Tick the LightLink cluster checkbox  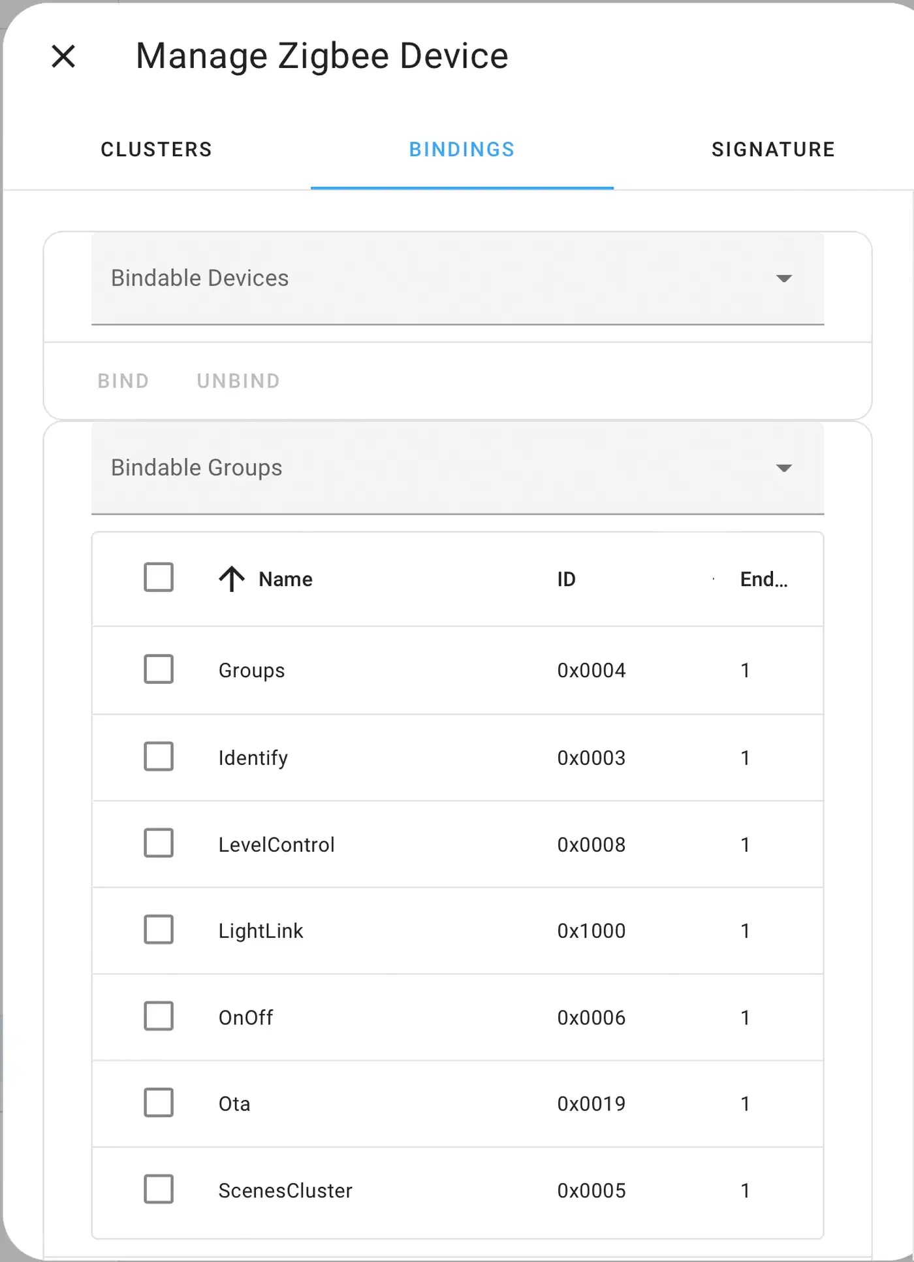click(x=159, y=930)
